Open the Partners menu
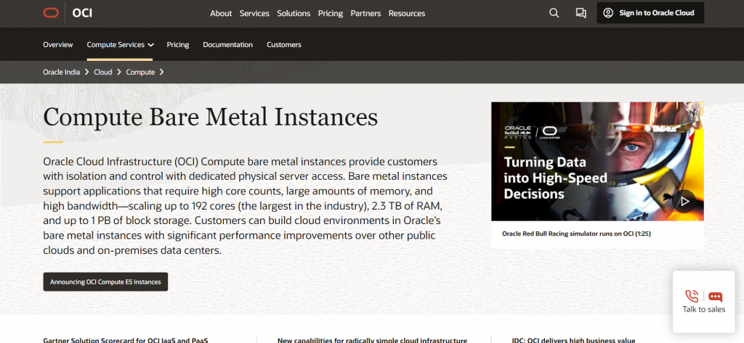Screen dimensions: 744x343 366,13
